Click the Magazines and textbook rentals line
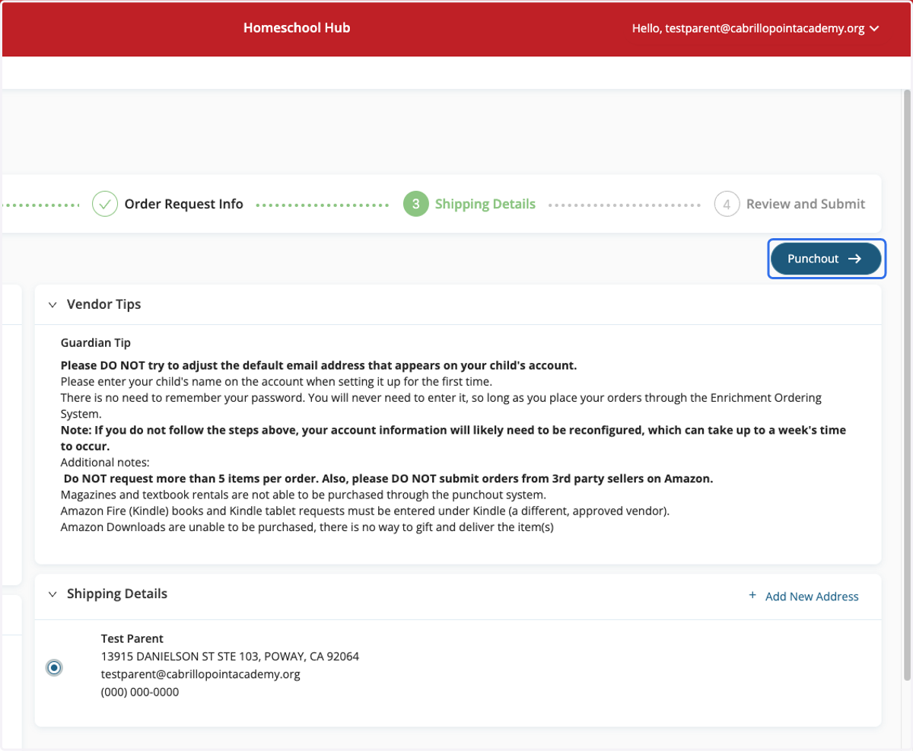913x751 pixels. [x=304, y=495]
